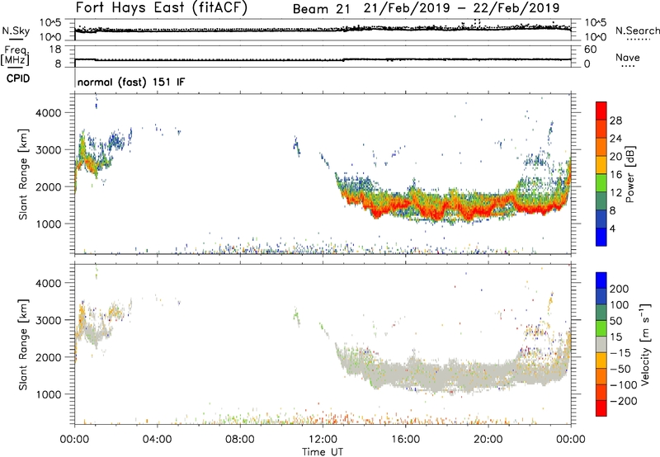Click the solid line sample under "N.Sky"
The height and width of the screenshot is (457, 660).
(16, 39)
